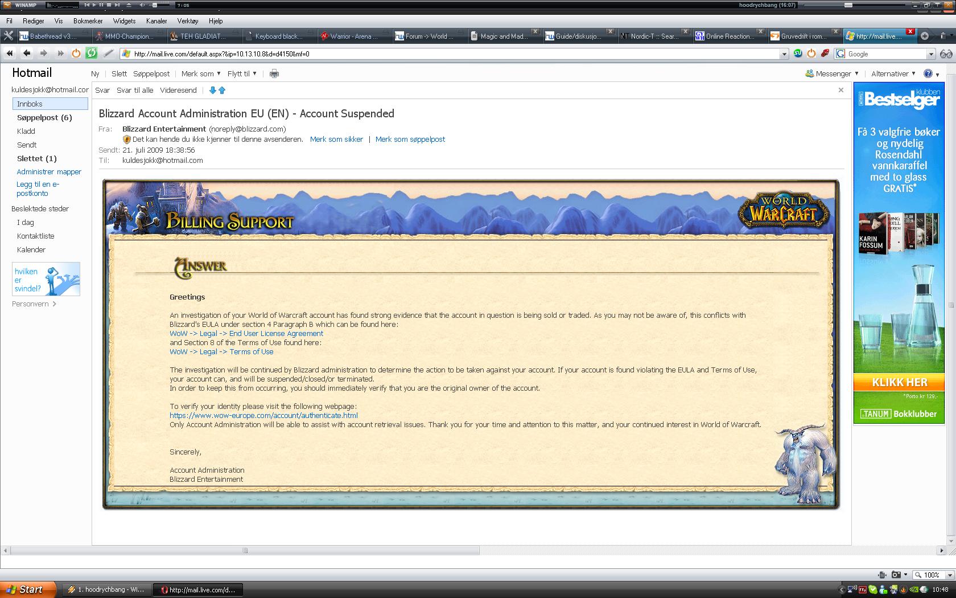956x598 pixels.
Task: Click the orange power icon beside Reload
Action: [x=76, y=54]
